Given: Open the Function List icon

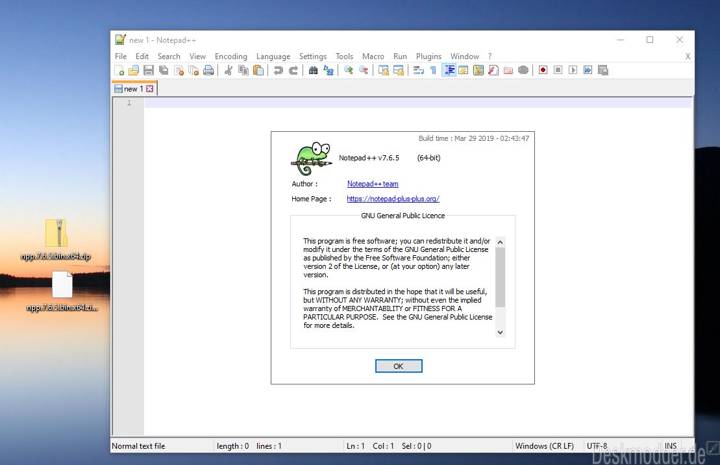Looking at the screenshot, I should pos(493,70).
